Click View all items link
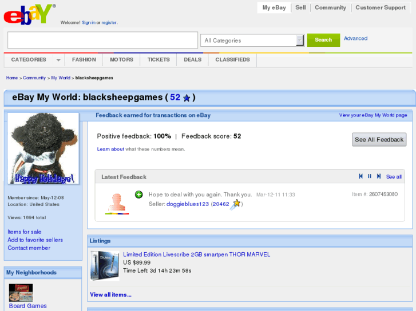This screenshot has height=311, width=416. click(110, 294)
